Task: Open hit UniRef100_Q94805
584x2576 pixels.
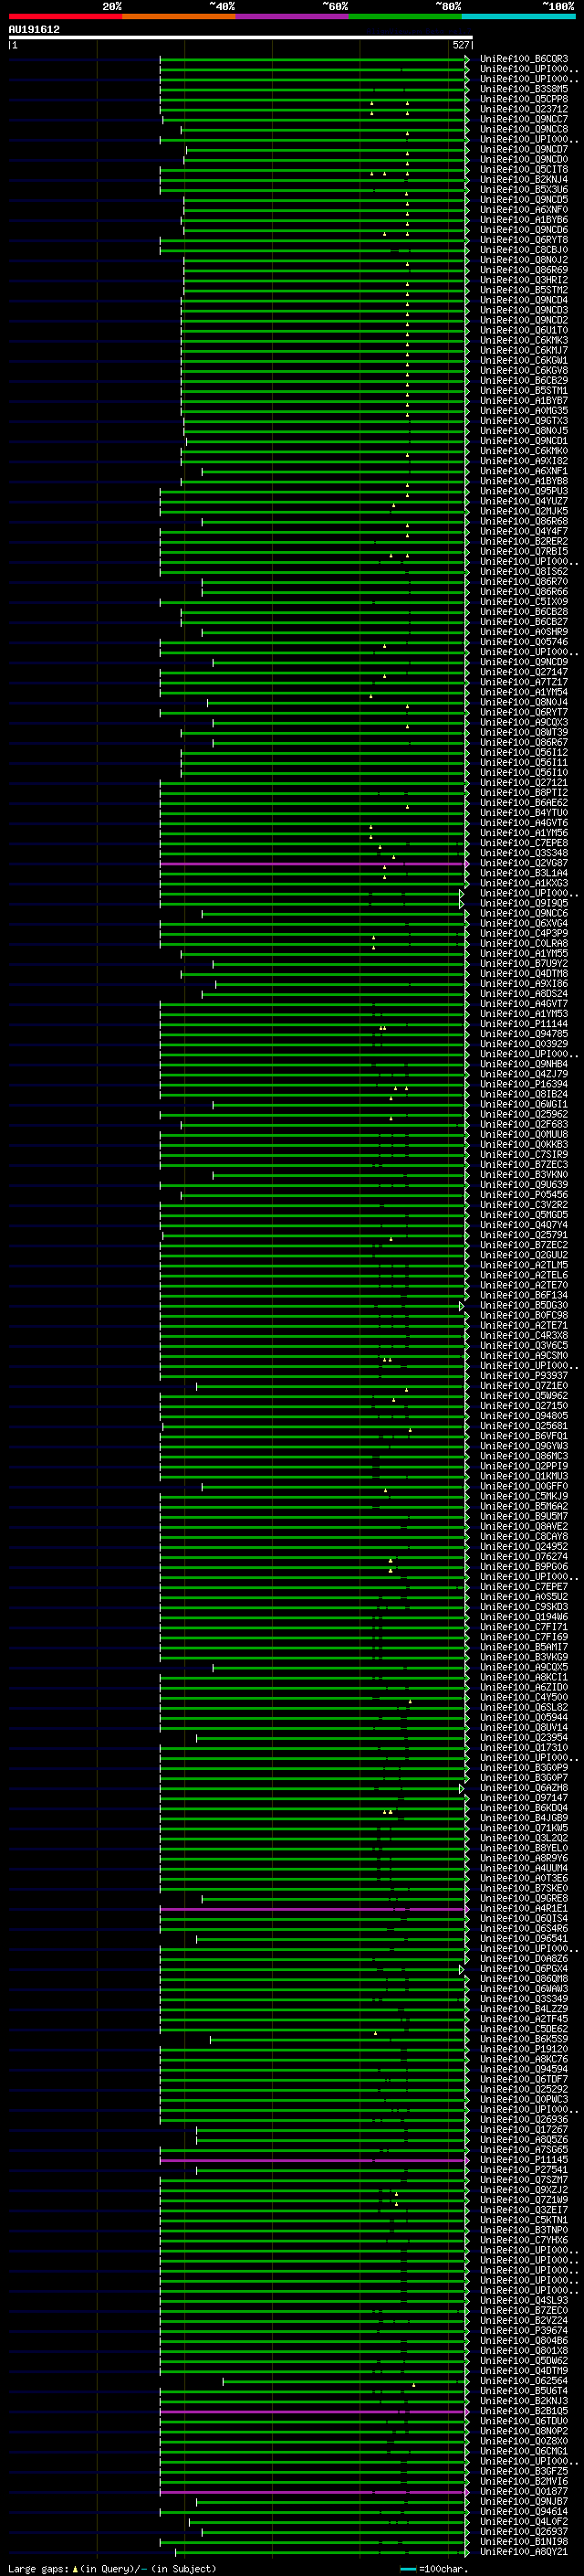Action: pos(524,1416)
